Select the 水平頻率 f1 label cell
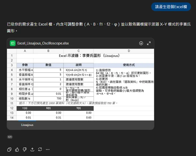Viewport: 196px width, 156px height. click(x=25, y=79)
